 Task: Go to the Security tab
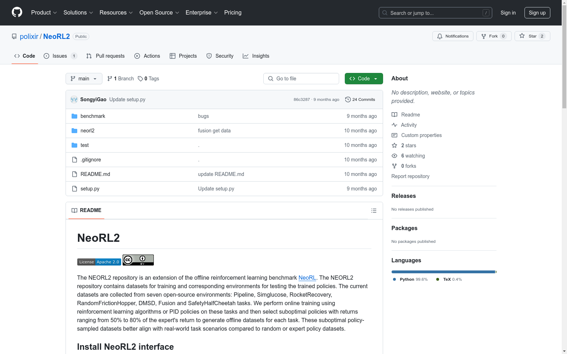[220, 56]
